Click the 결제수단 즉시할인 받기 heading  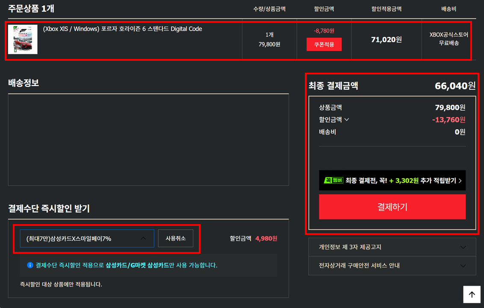click(x=49, y=208)
